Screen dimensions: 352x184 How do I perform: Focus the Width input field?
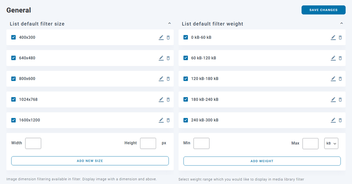(33, 143)
